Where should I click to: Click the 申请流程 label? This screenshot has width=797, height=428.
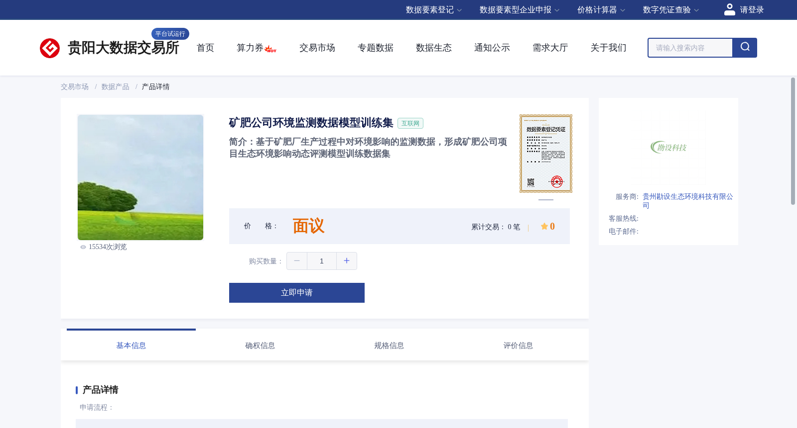97,408
